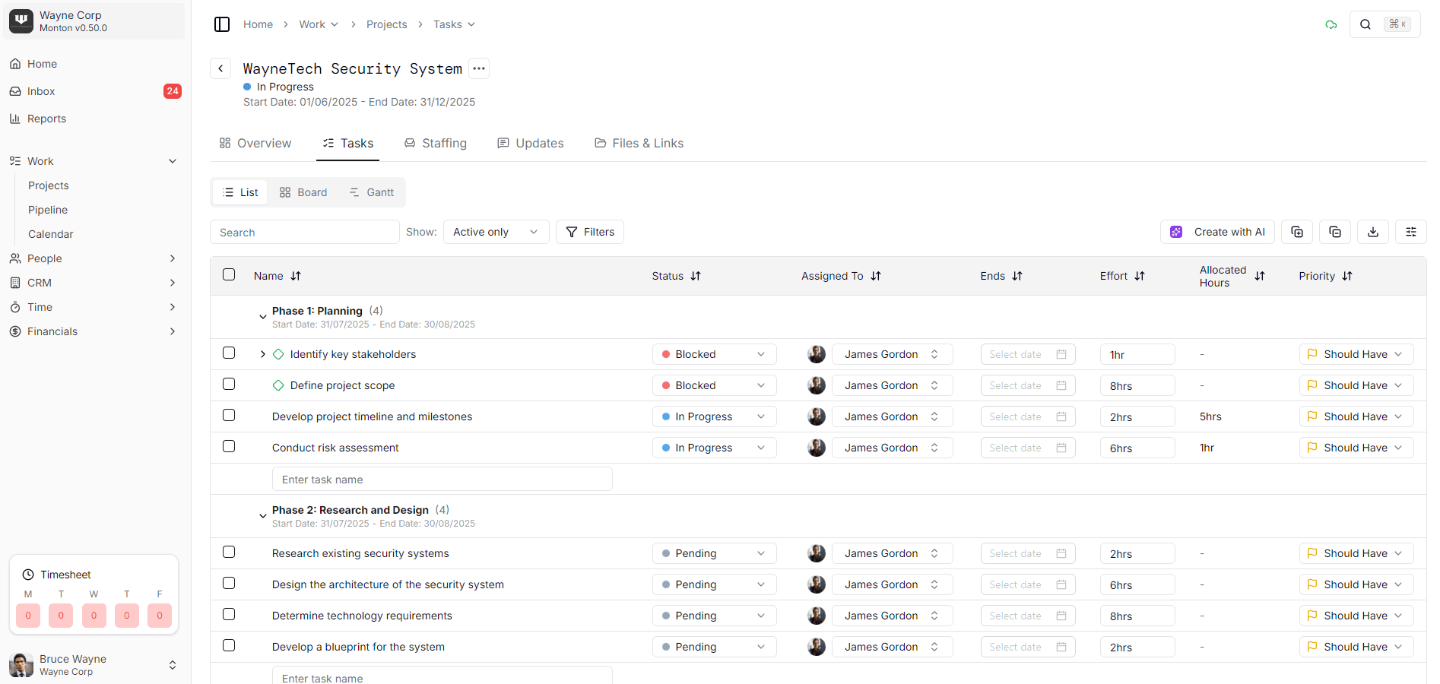This screenshot has height=684, width=1440.
Task: Click the Create with AI button
Action: (1216, 232)
